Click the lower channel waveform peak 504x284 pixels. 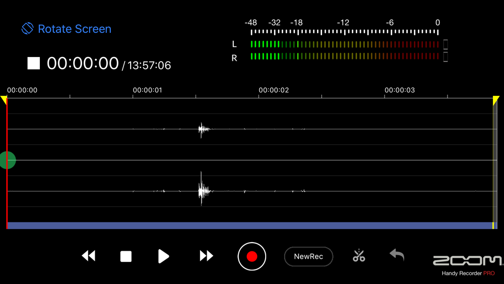[202, 190]
